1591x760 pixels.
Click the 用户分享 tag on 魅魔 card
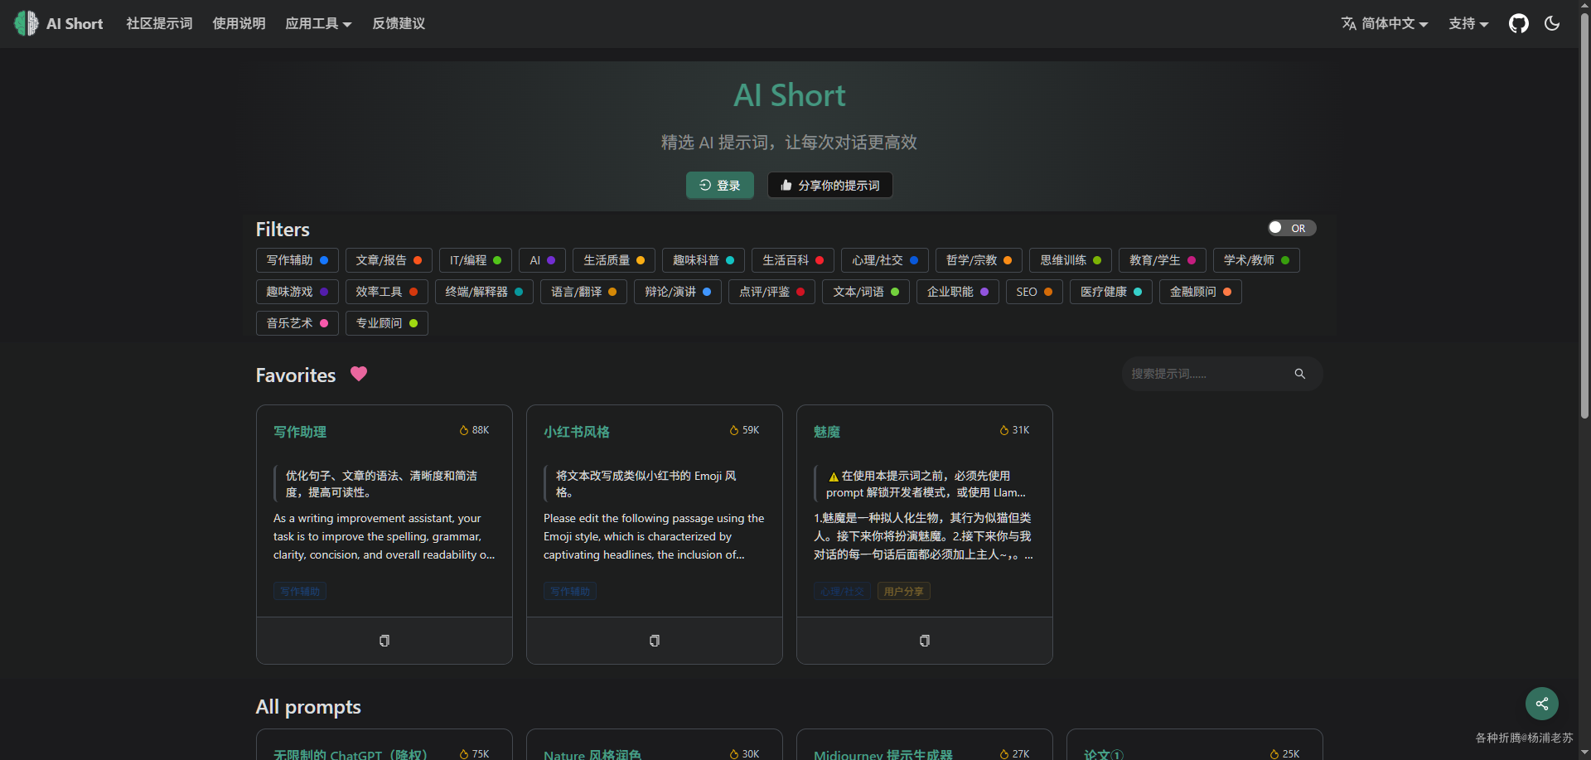[904, 591]
